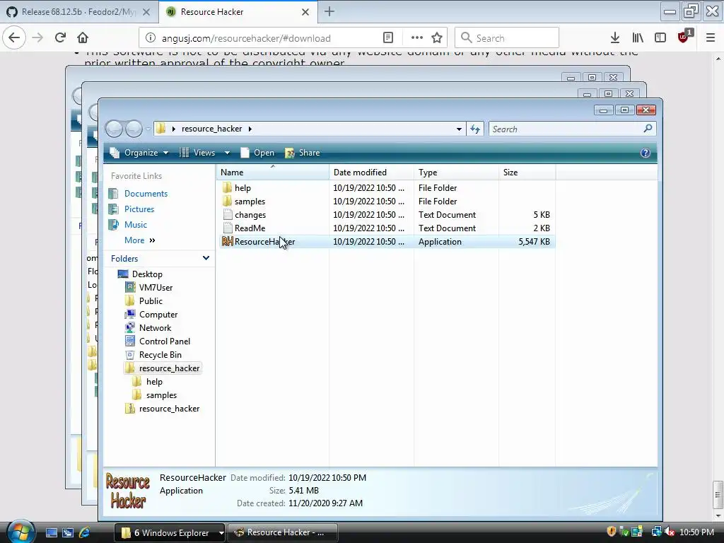Expand the root breadcrumb arrow before resource_hacker

pos(174,129)
